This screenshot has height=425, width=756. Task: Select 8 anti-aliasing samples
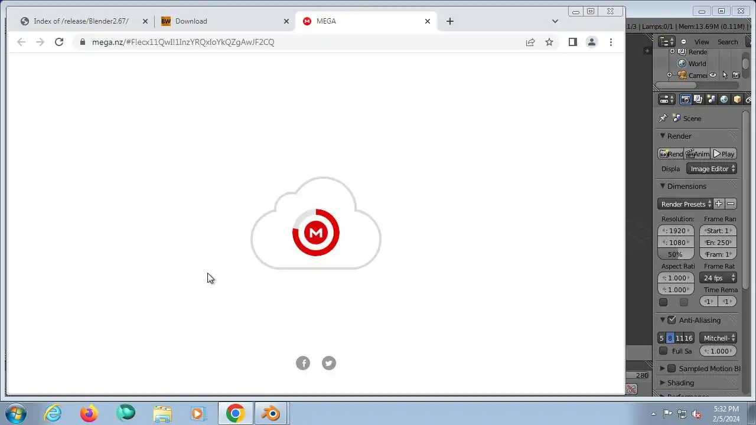click(670, 338)
